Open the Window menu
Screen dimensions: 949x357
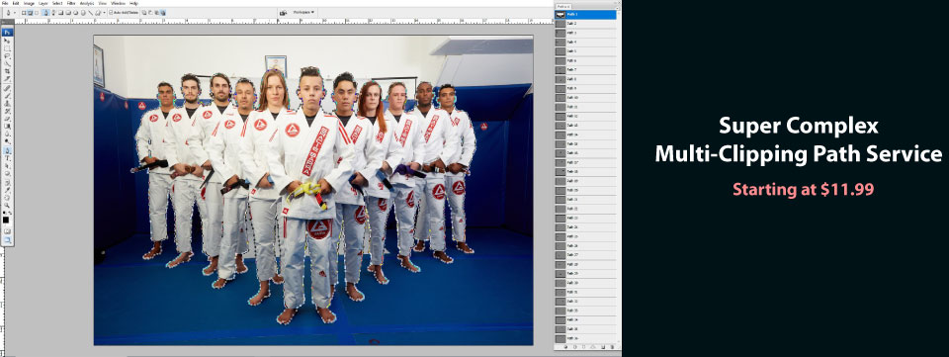tap(118, 3)
